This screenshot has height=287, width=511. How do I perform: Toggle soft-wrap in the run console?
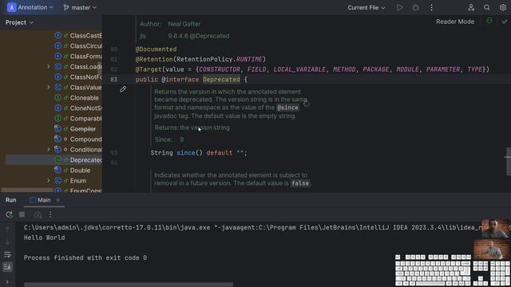pos(7,254)
